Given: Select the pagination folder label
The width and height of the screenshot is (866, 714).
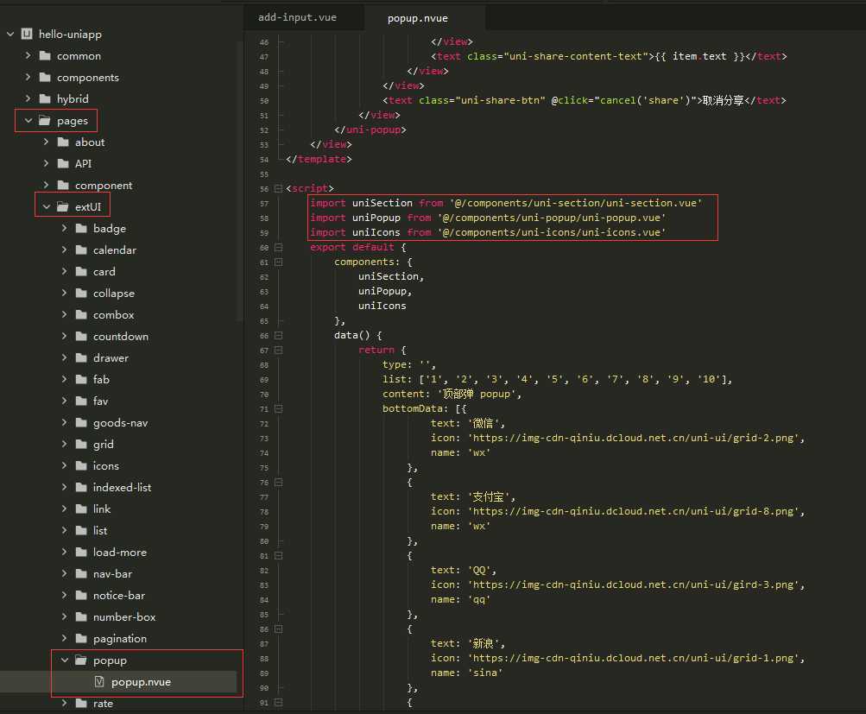Looking at the screenshot, I should (120, 639).
